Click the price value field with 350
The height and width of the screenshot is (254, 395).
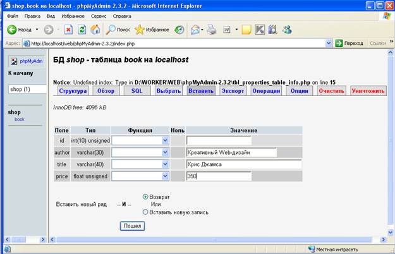pos(219,176)
